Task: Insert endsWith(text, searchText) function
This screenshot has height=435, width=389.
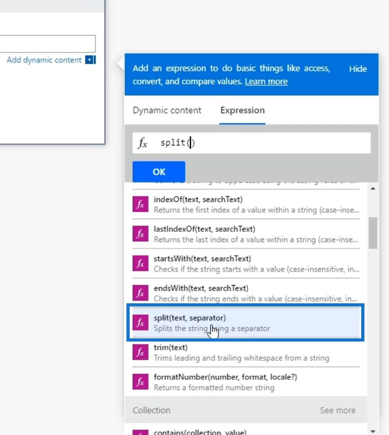Action: 246,293
